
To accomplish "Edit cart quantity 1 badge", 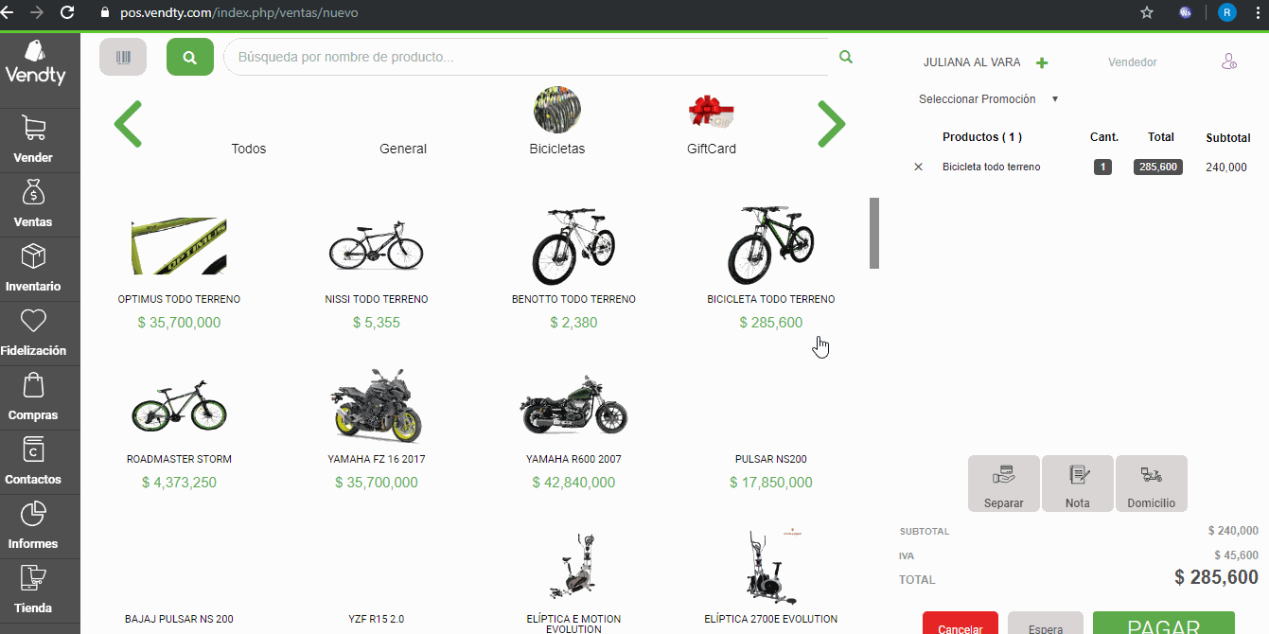I will (x=1102, y=167).
